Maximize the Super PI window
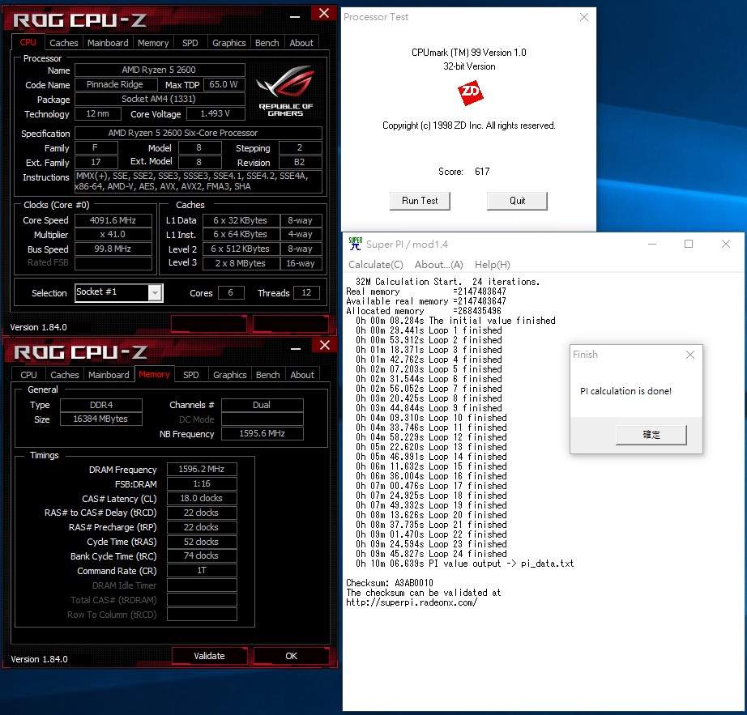Image resolution: width=747 pixels, height=715 pixels. 689,244
